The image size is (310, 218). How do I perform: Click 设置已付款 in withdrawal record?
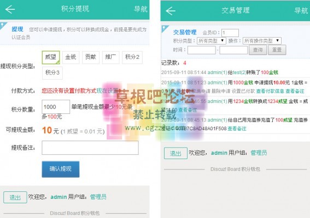243,91
